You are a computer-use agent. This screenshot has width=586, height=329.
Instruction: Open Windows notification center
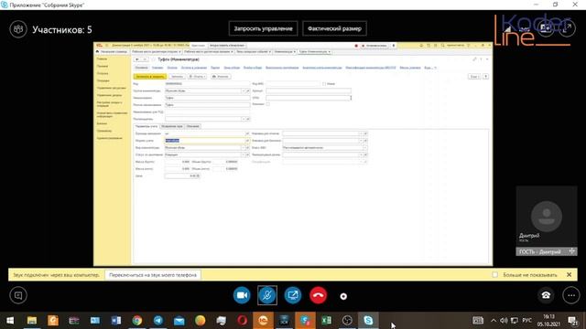pyautogui.click(x=572, y=321)
